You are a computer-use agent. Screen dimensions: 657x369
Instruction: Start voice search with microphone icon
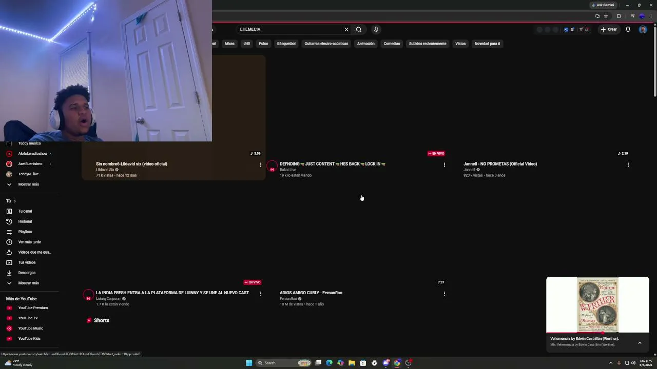376,29
